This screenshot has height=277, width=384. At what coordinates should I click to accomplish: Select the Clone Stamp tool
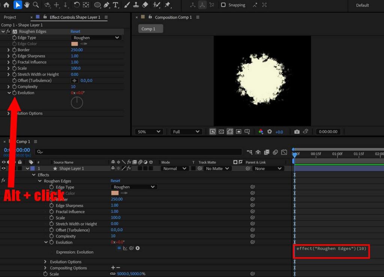tap(136, 5)
